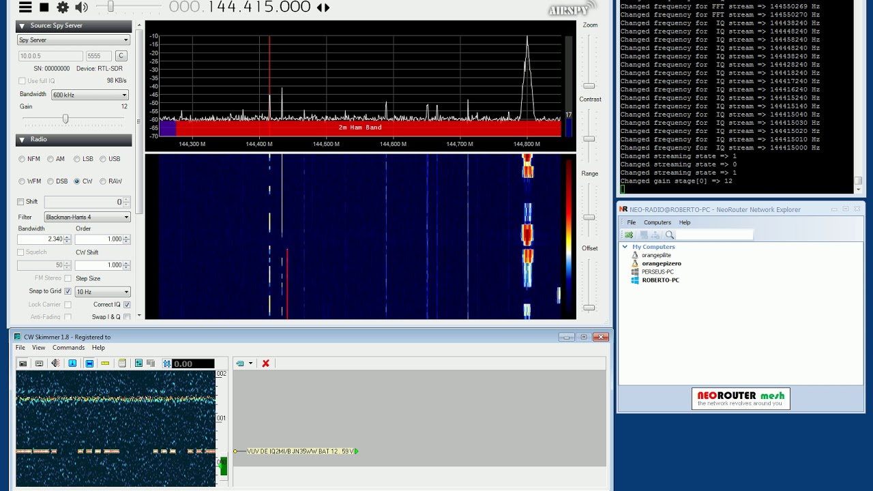Click the filter Bandwidth value field
The image size is (873, 491).
click(x=40, y=239)
